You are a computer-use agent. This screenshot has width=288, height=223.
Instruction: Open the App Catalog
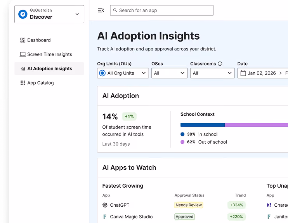(x=49, y=83)
